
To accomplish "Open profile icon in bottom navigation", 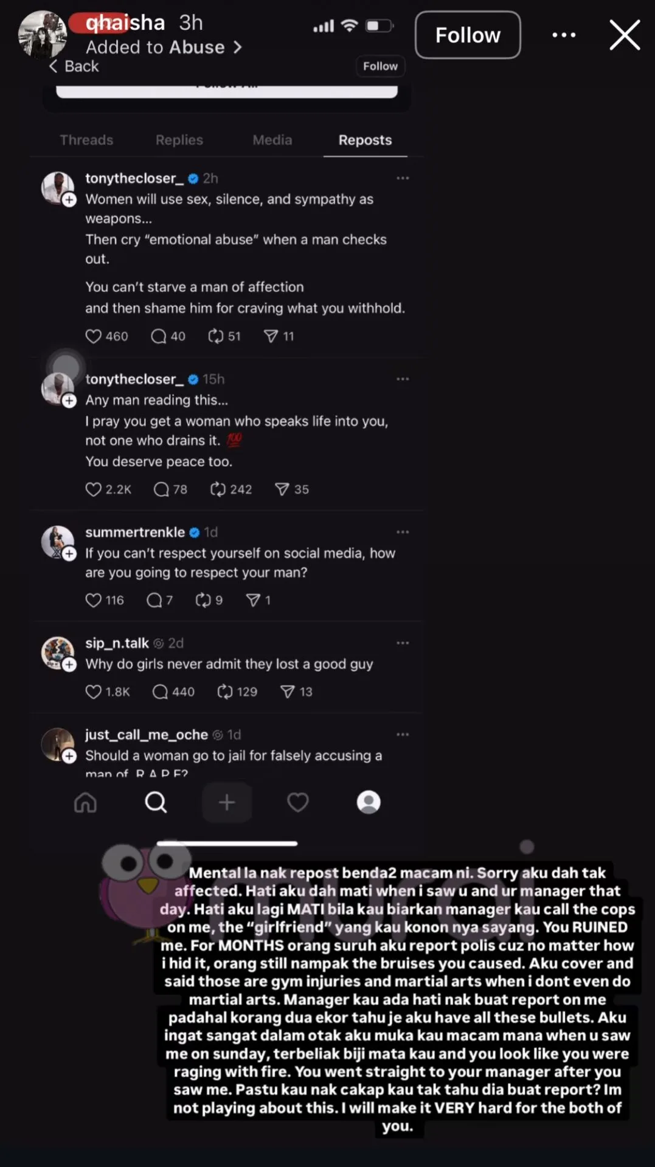I will (x=369, y=802).
